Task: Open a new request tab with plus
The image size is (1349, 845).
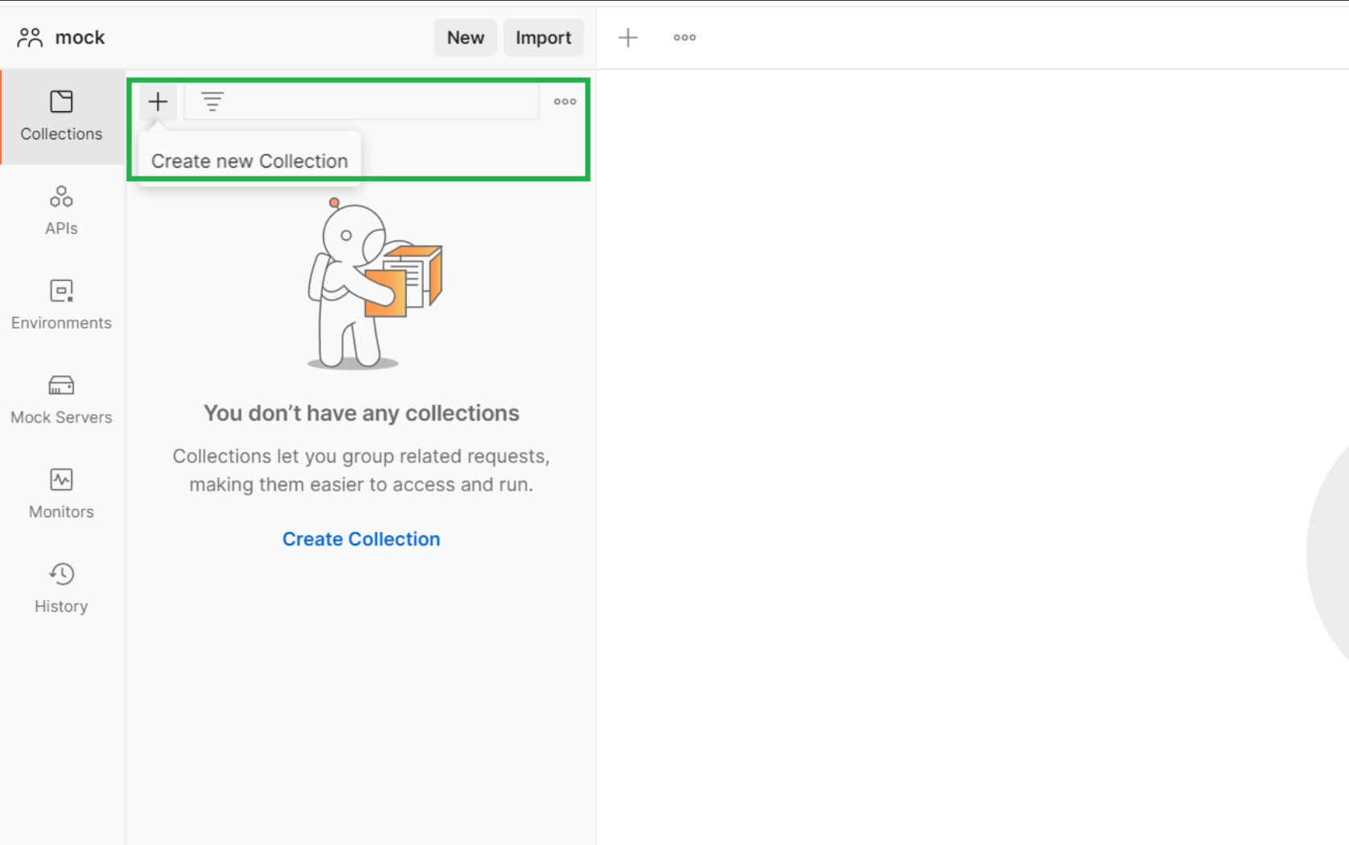Action: click(628, 38)
